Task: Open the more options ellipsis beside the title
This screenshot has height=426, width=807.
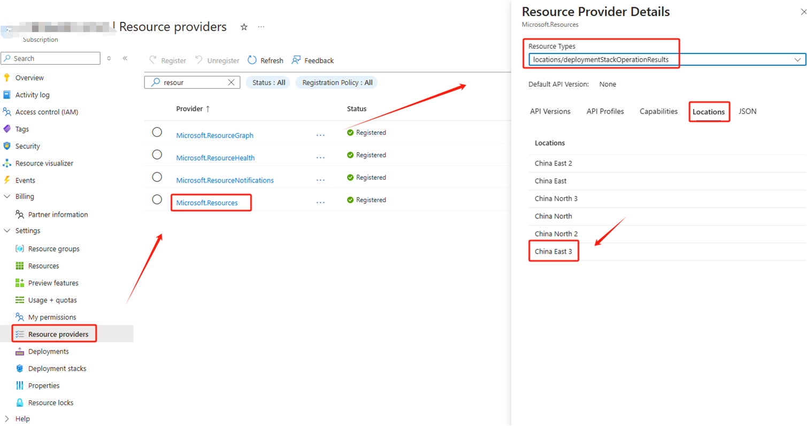Action: (261, 27)
